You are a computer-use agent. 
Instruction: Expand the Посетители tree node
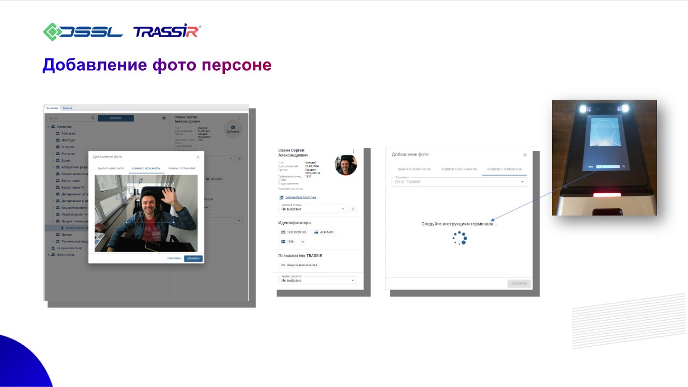[x=49, y=255]
